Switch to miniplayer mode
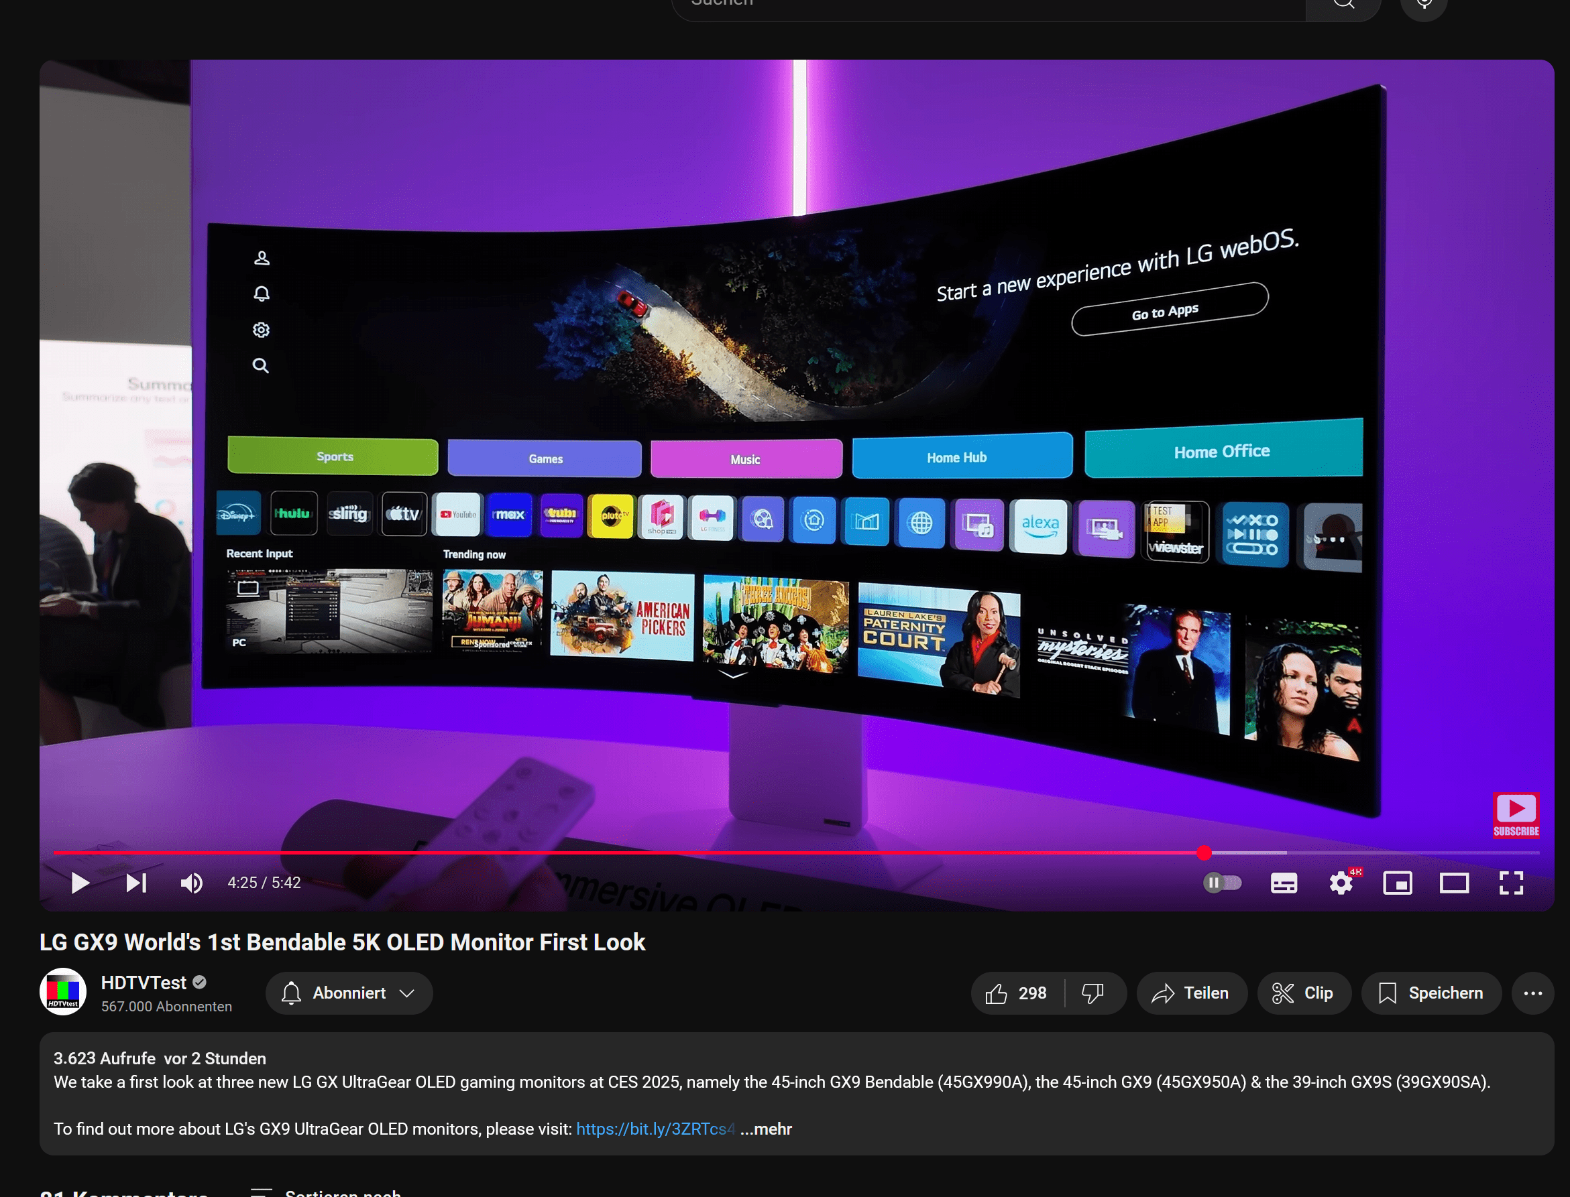 (x=1398, y=883)
